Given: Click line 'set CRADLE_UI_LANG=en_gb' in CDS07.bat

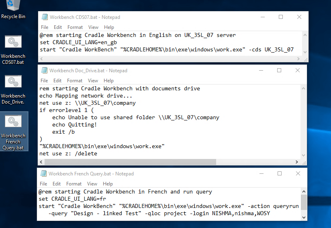Looking at the screenshot, I should pos(78,43).
